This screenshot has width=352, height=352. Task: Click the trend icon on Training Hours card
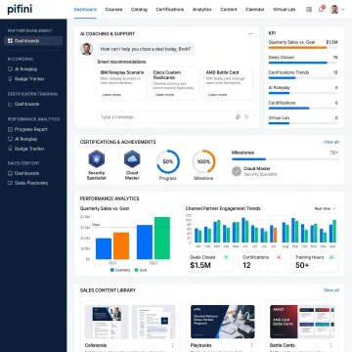point(331,257)
